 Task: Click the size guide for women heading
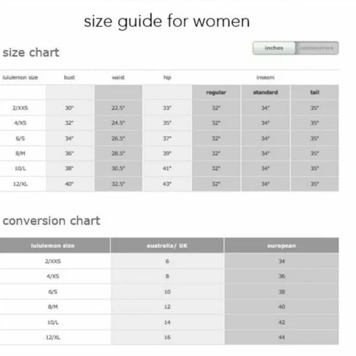coord(167,21)
